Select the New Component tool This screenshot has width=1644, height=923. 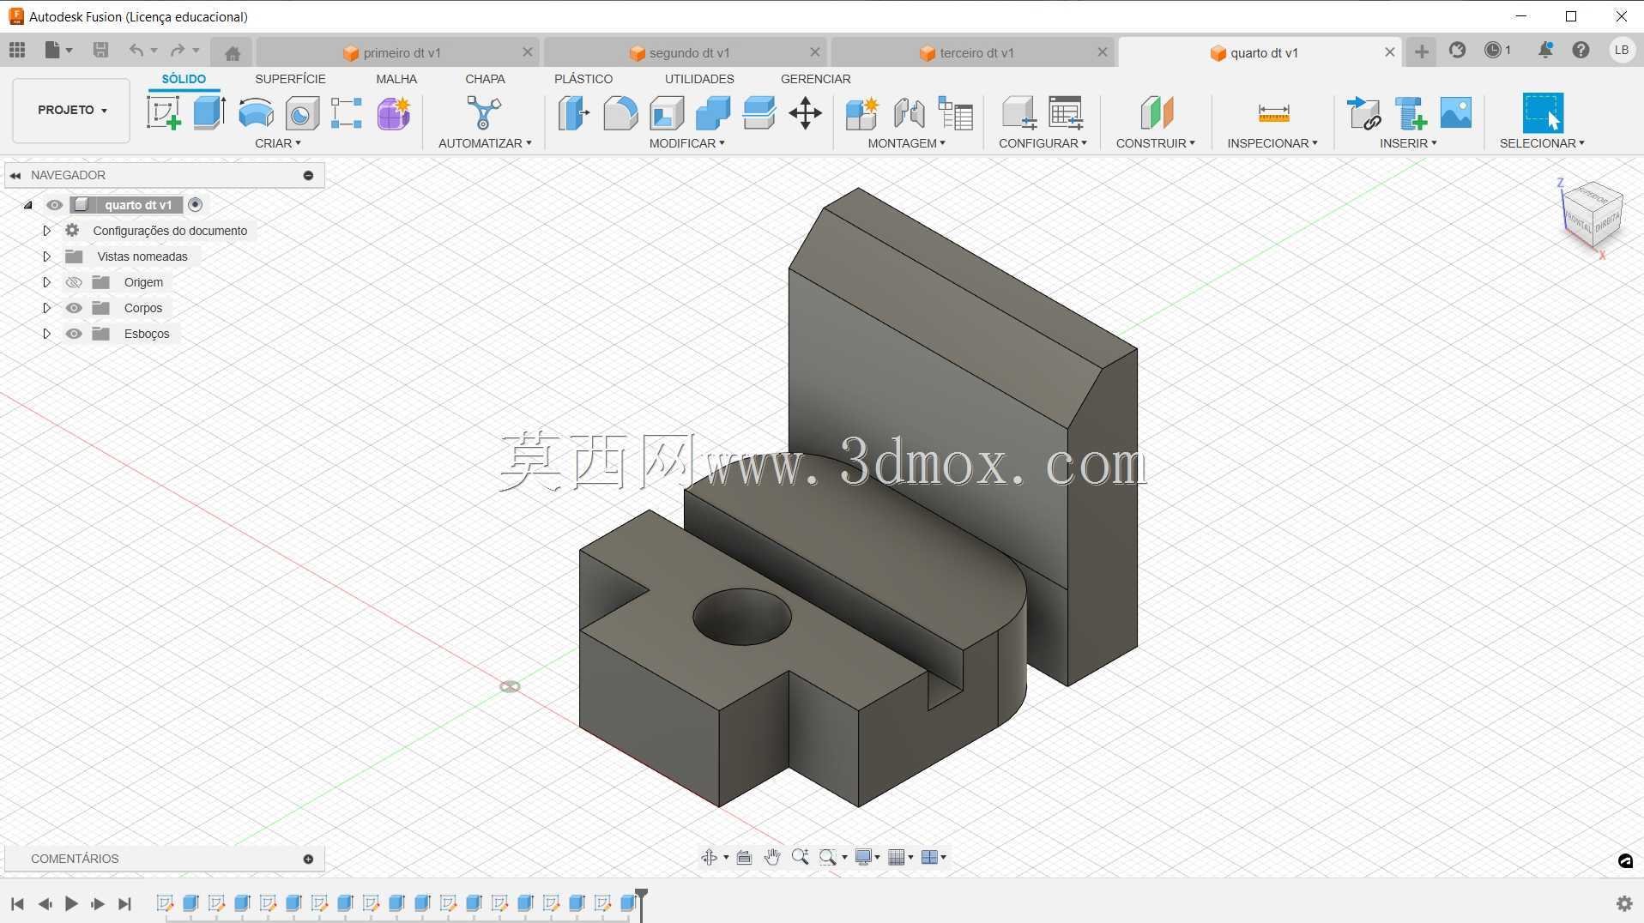862,113
